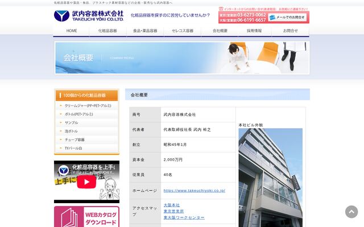
Task: Open サンプル sidebar link
Action: 87,123
